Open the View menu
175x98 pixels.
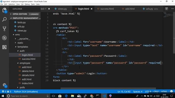pos(18,4)
